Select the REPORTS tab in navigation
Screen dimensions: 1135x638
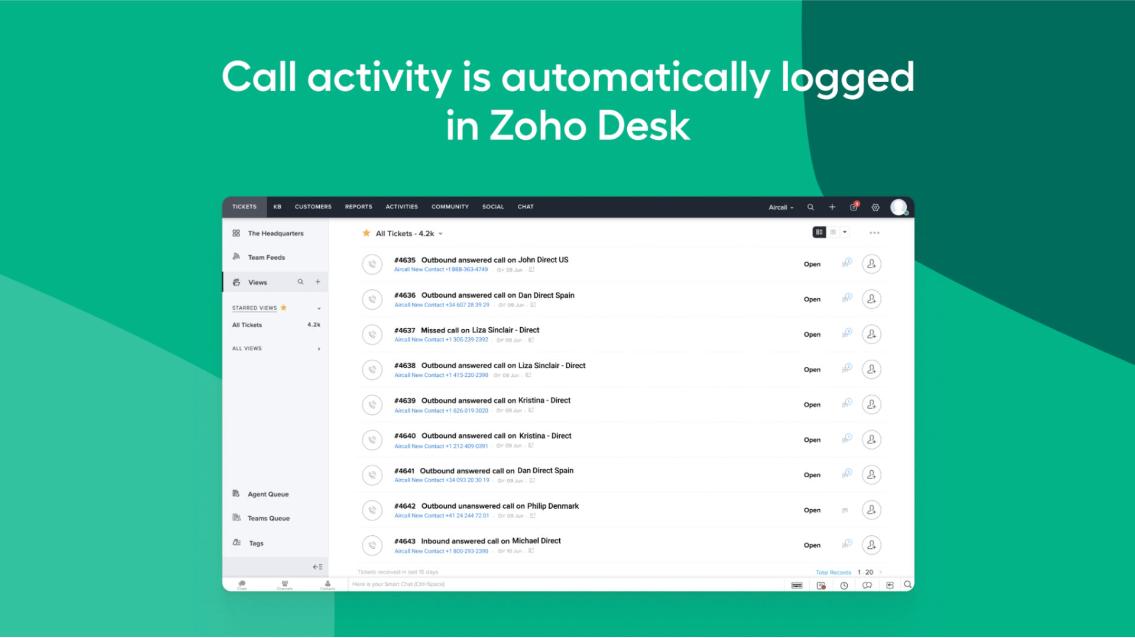coord(359,206)
